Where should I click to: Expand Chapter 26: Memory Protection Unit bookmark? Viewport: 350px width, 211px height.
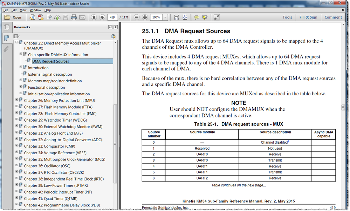[x=16, y=99]
